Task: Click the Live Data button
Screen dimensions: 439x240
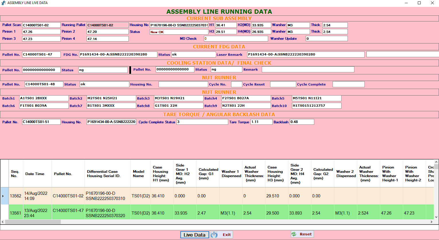Action: [194, 235]
